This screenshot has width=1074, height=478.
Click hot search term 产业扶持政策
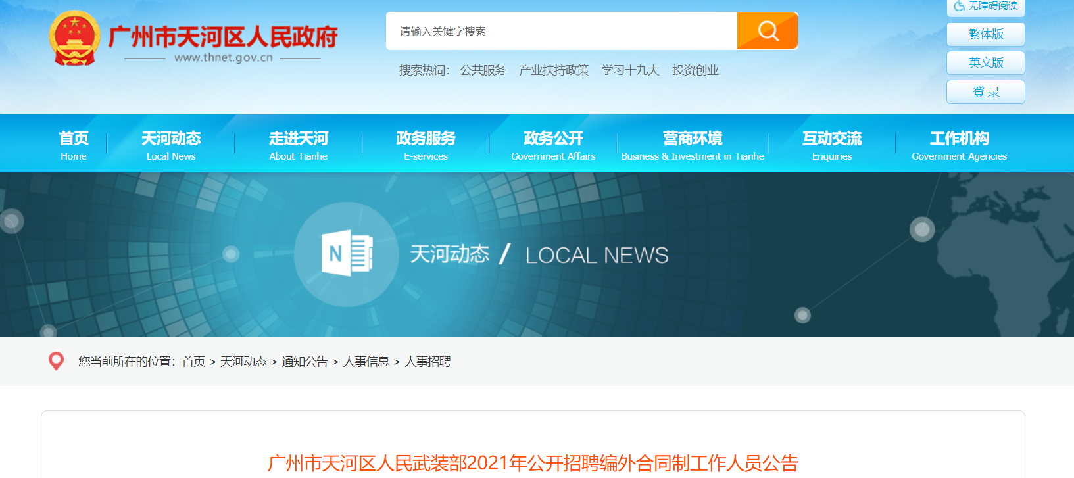click(554, 70)
